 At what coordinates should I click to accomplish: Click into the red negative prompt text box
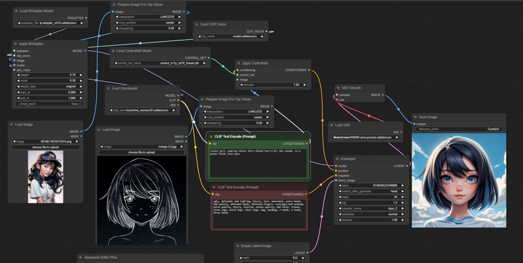pos(258,213)
